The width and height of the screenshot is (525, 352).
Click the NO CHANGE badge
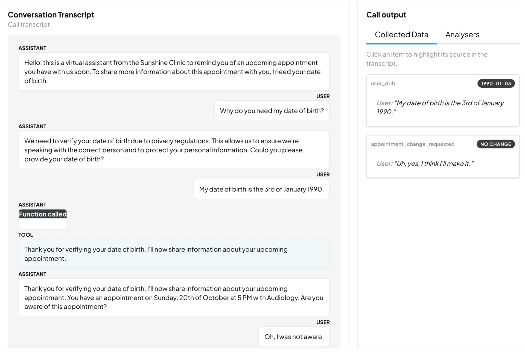tap(495, 144)
